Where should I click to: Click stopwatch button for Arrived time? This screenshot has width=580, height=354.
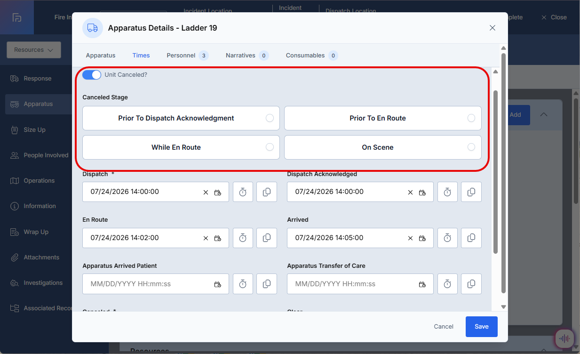[447, 238]
